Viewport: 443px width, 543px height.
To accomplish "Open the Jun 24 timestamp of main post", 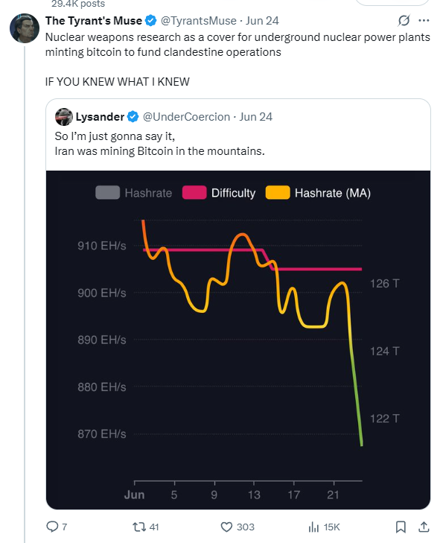I will 262,21.
